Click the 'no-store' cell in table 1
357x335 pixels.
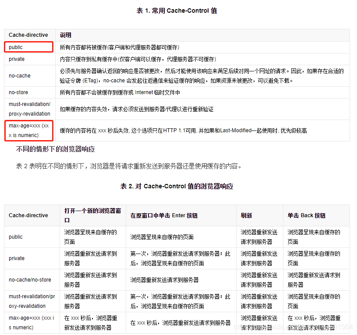[30, 92]
